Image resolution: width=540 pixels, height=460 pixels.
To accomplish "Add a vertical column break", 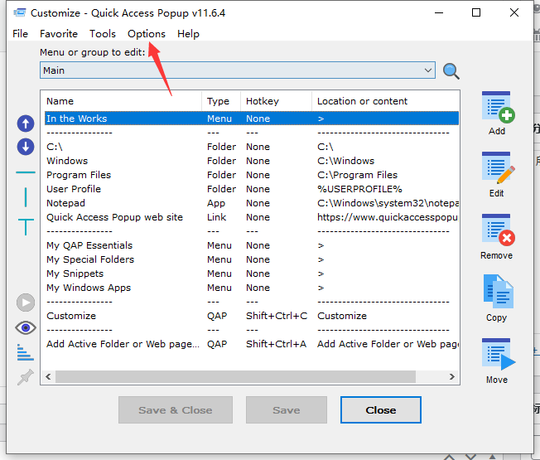I will [26, 197].
